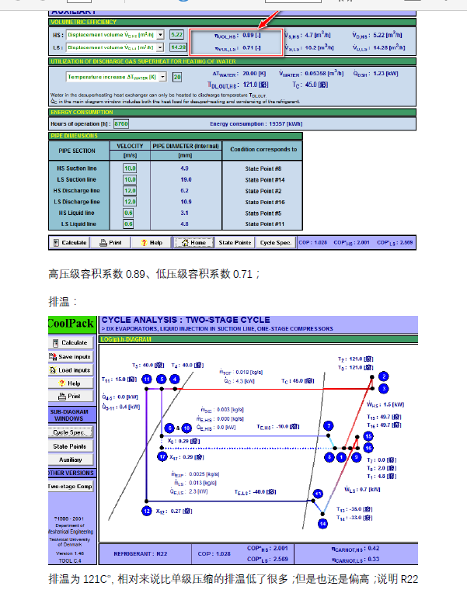Click the Home button in the bottom toolbar

[193, 243]
